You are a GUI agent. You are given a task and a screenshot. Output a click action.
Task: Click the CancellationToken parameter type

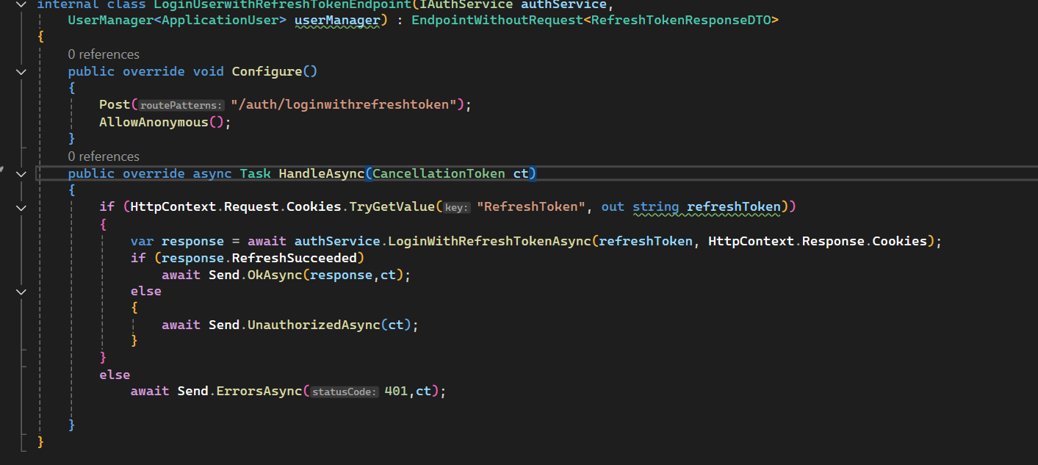pos(439,173)
